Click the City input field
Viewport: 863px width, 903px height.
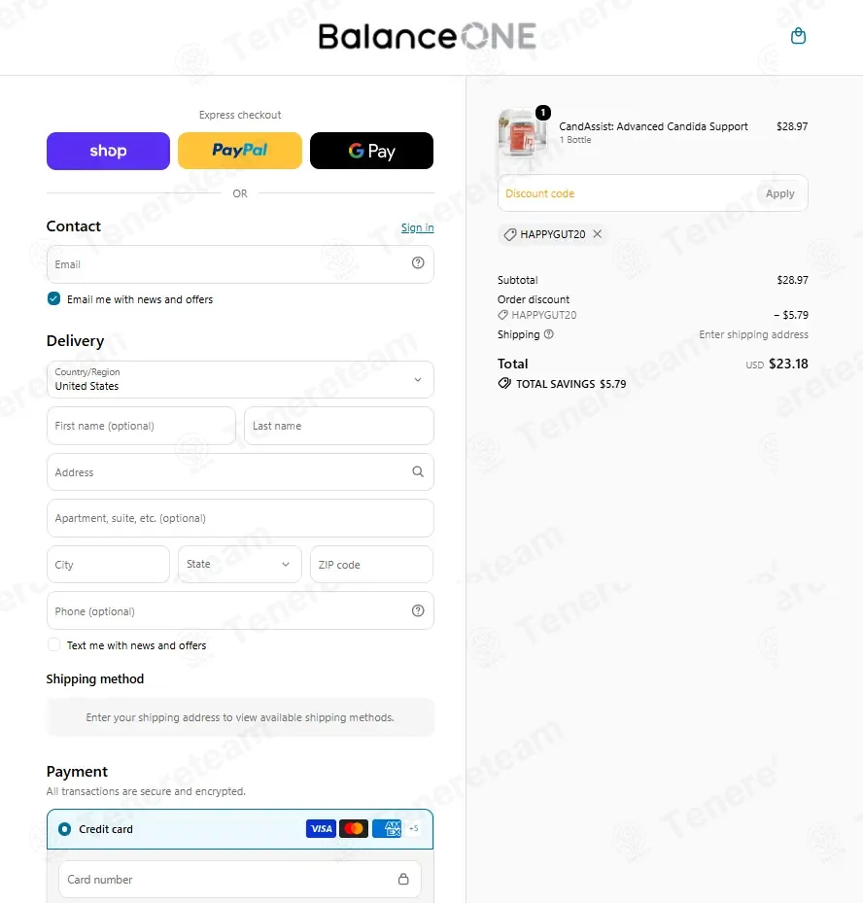108,565
